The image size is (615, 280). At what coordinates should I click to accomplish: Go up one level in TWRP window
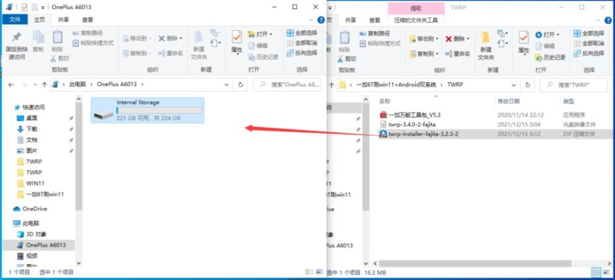(x=331, y=85)
